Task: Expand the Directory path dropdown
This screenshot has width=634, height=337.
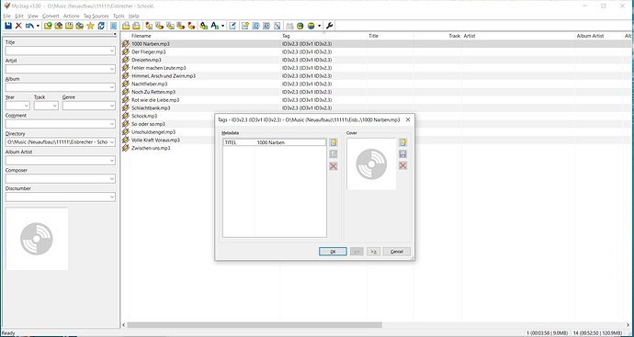Action: click(111, 142)
